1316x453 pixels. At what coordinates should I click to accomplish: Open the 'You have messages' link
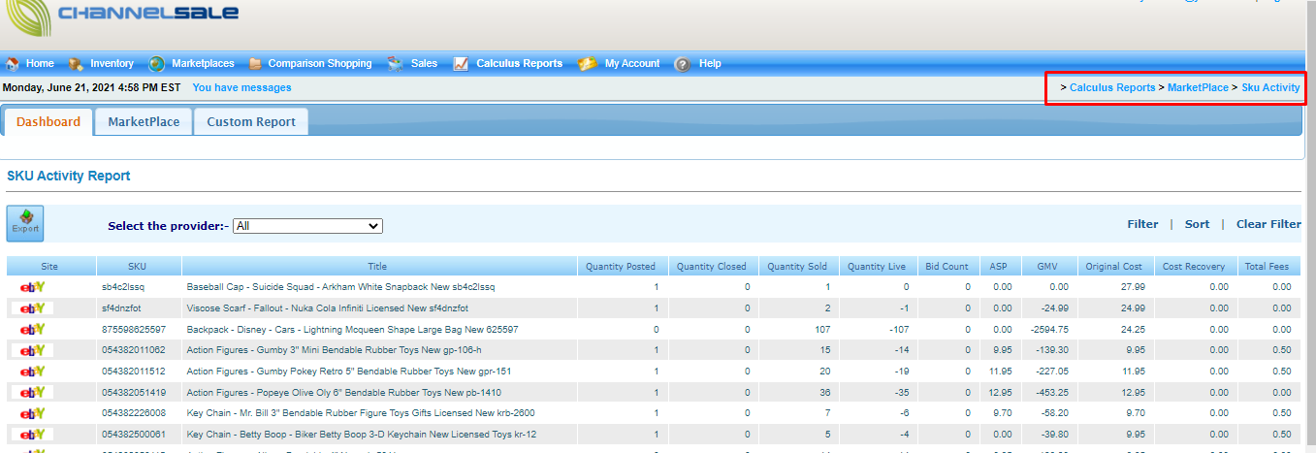[x=241, y=87]
